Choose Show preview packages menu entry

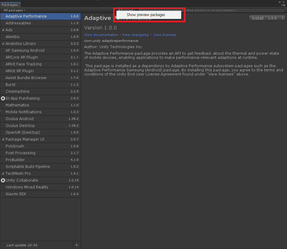[x=149, y=15]
